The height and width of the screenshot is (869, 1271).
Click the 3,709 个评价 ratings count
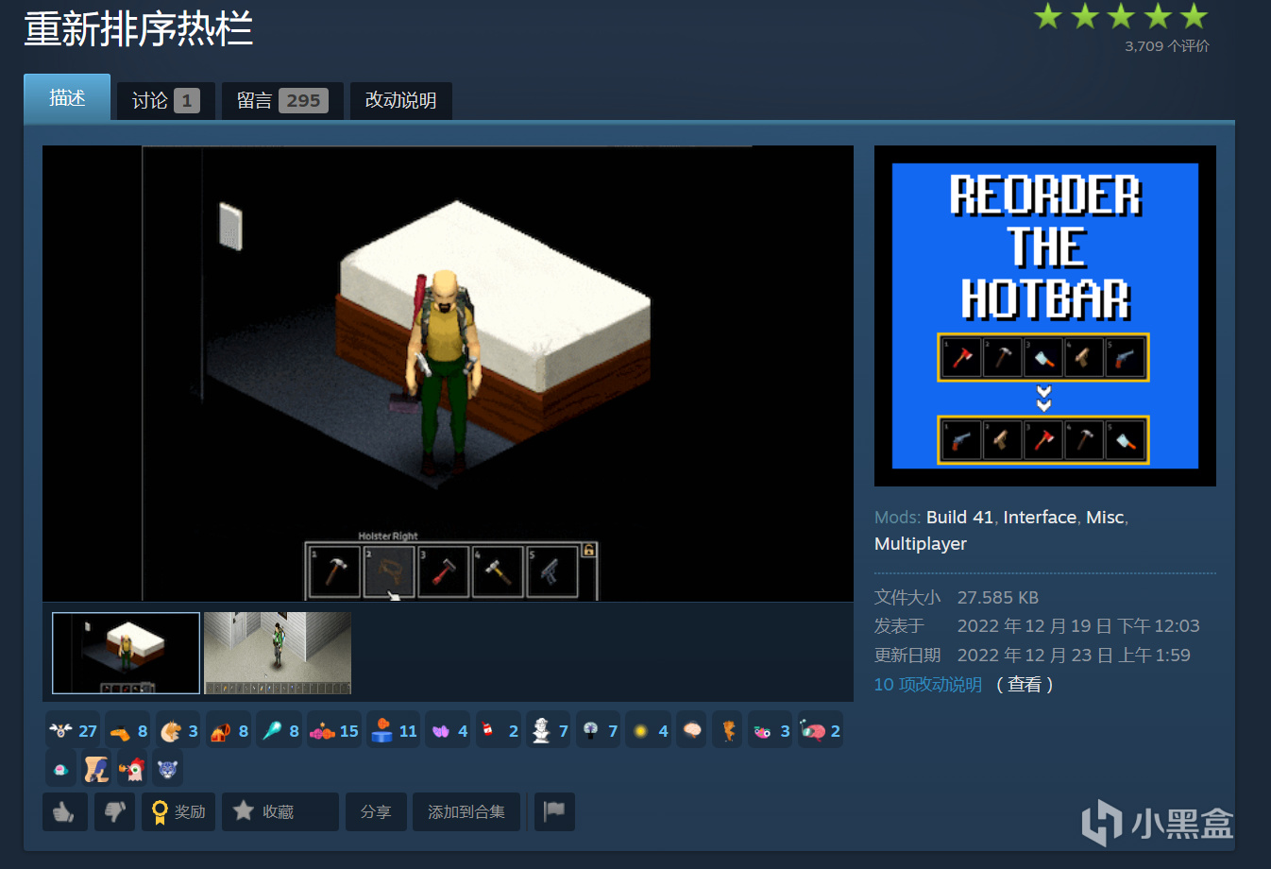tap(1167, 45)
